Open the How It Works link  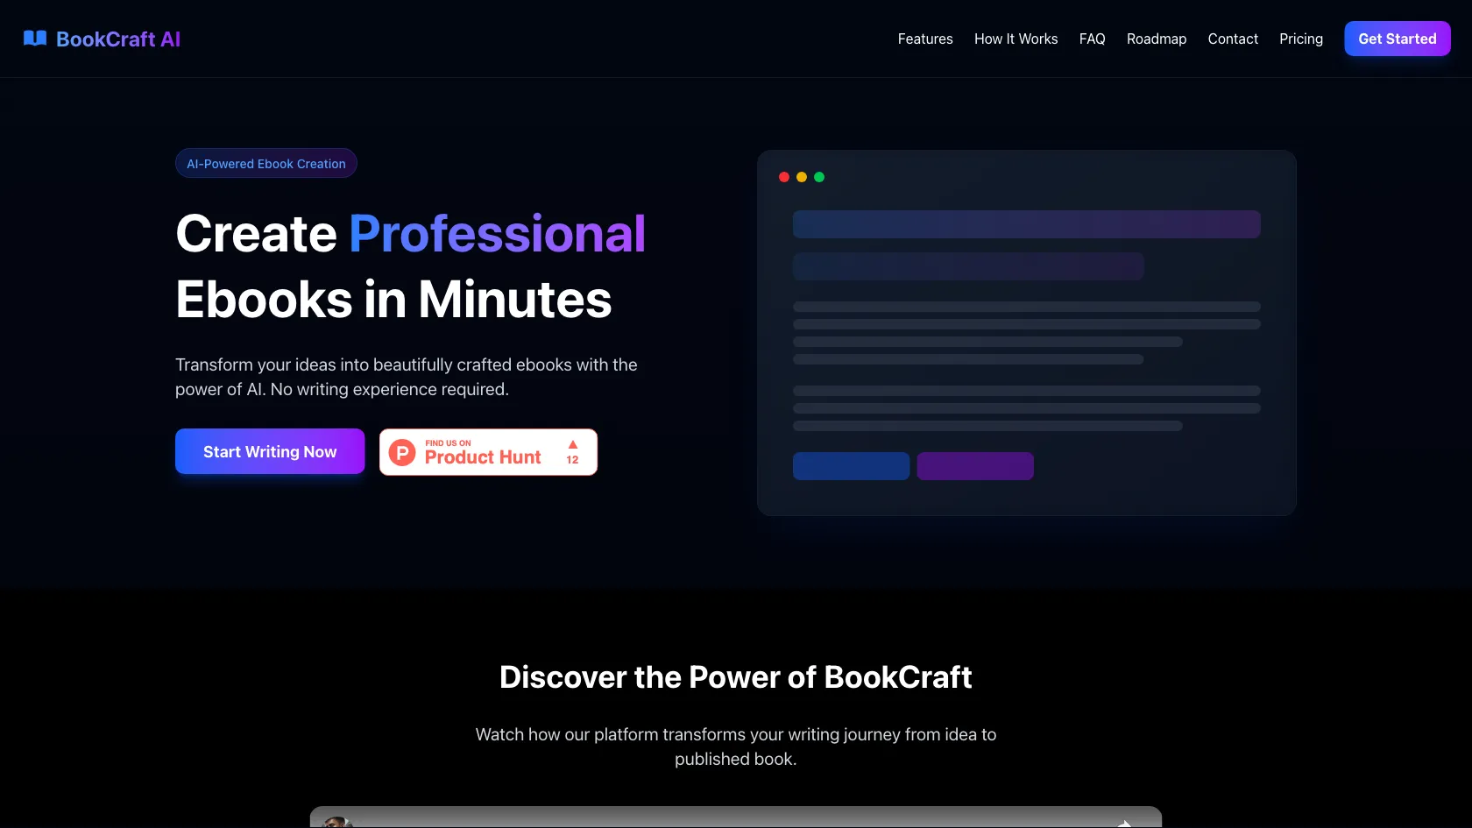1016,39
